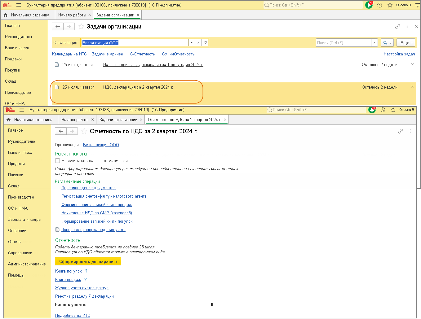Open service settings icon right of Оксана В
The height and width of the screenshot is (319, 421).
tap(417, 5)
